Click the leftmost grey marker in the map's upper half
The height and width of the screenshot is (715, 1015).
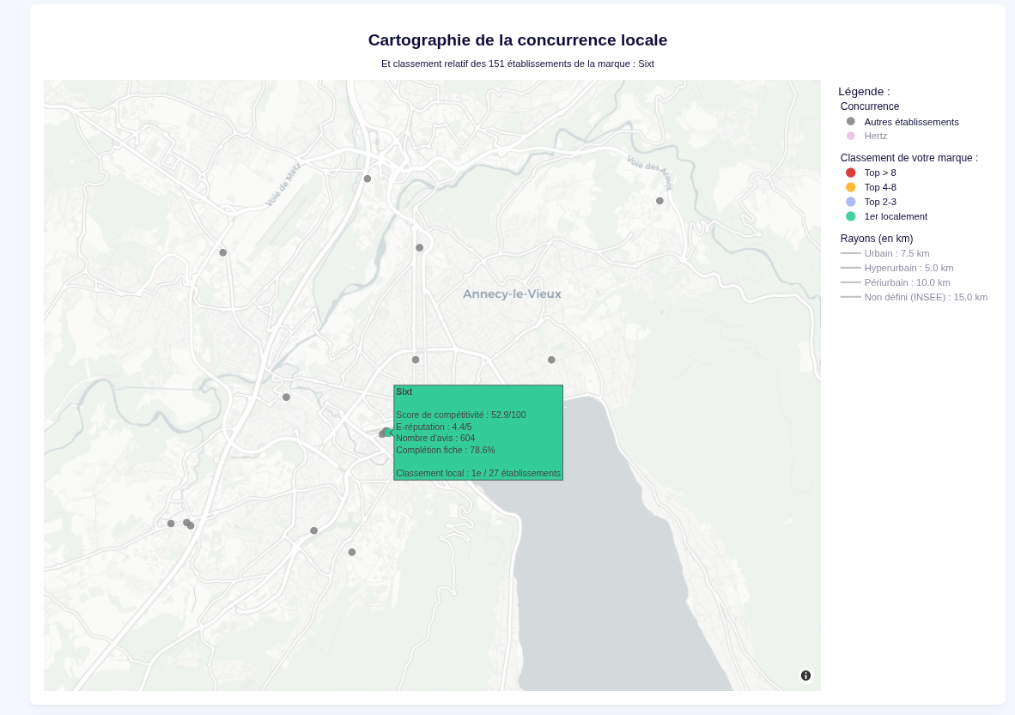pyautogui.click(x=222, y=252)
